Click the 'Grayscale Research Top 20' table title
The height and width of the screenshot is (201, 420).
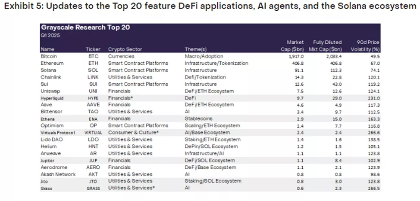(x=85, y=27)
